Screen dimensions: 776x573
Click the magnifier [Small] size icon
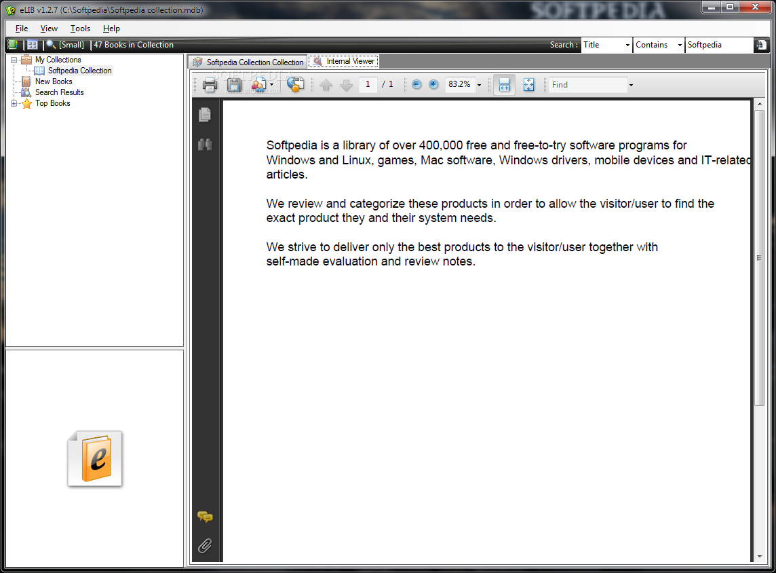(51, 45)
